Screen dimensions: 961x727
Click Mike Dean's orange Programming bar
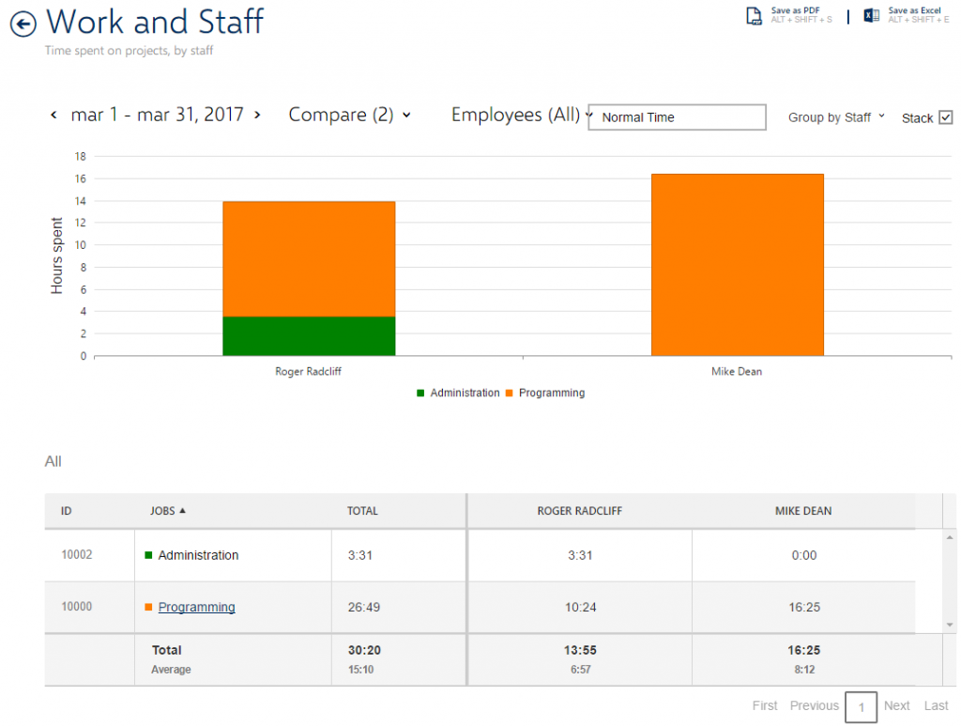pyautogui.click(x=738, y=265)
